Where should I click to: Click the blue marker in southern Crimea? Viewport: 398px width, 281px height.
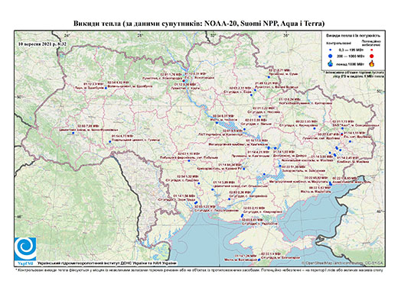coord(259,260)
